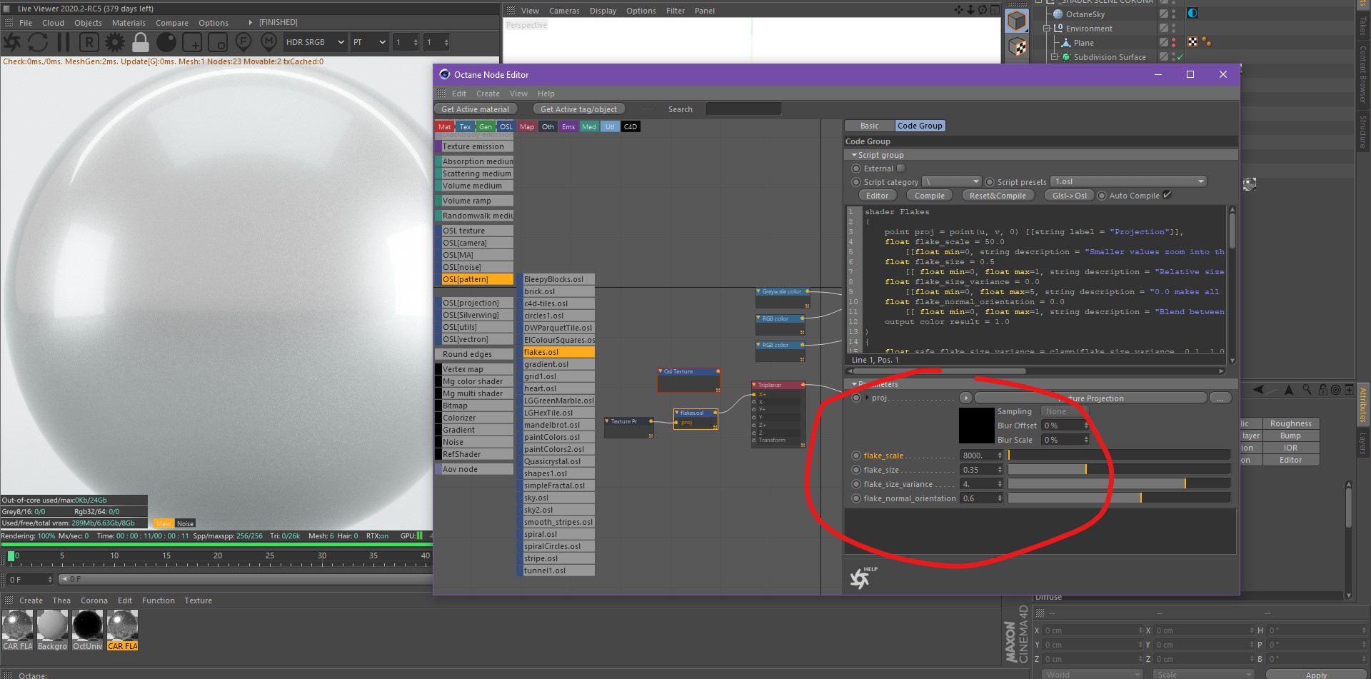The width and height of the screenshot is (1371, 679).
Task: Open the HDR SRGB dropdown
Action: (x=315, y=42)
